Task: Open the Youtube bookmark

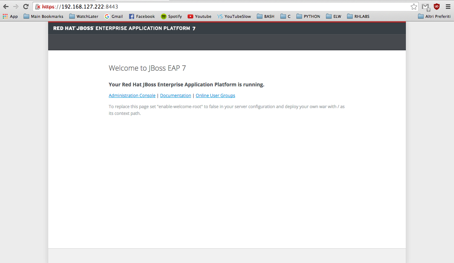Action: [199, 16]
